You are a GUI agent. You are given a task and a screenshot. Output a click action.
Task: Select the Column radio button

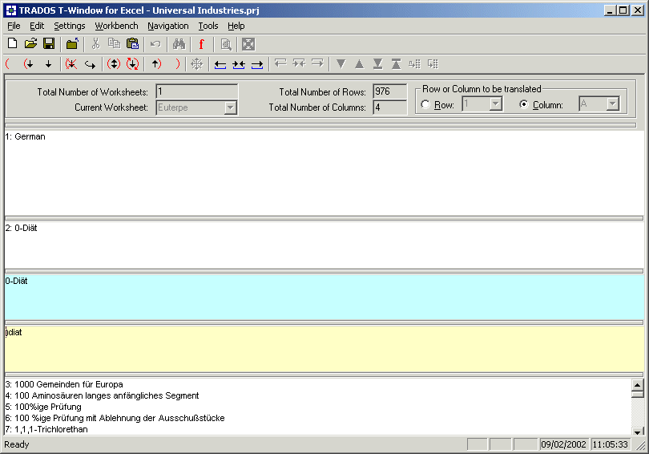524,104
